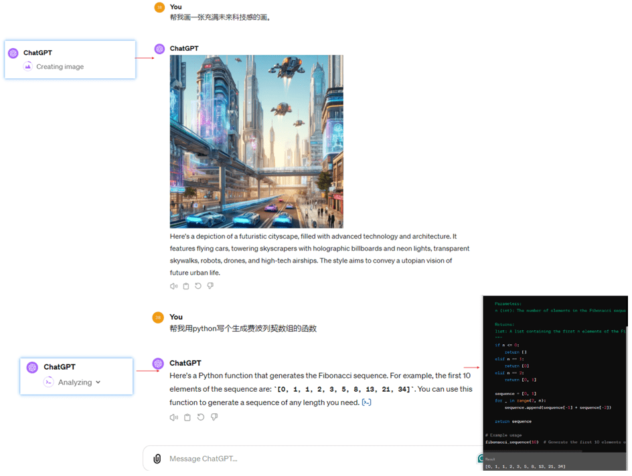
Task: Click 'return sequence' line in code panel
Action: click(513, 422)
